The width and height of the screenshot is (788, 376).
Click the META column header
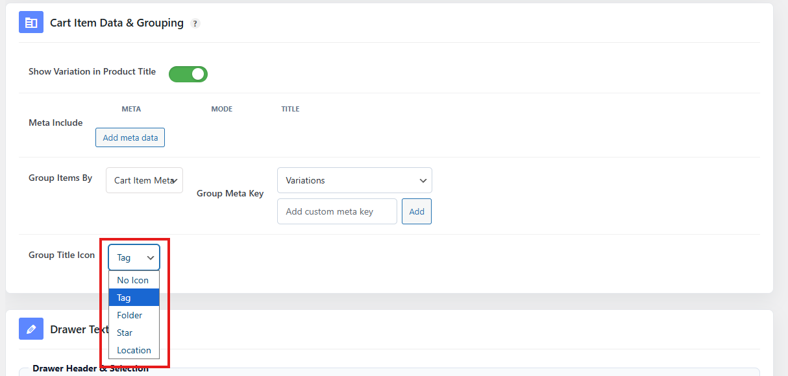point(131,109)
